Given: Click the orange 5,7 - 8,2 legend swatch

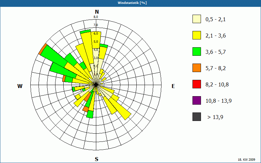Looking at the screenshot, I should click(197, 68).
